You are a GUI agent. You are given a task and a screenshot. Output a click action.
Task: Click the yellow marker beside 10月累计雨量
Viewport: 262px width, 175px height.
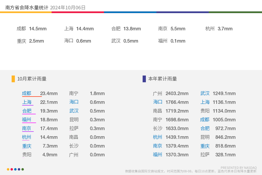pos(13,79)
